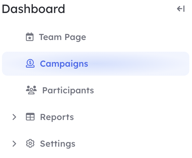192x158 pixels.
Task: Click the people group Participants icon
Action: click(x=31, y=90)
